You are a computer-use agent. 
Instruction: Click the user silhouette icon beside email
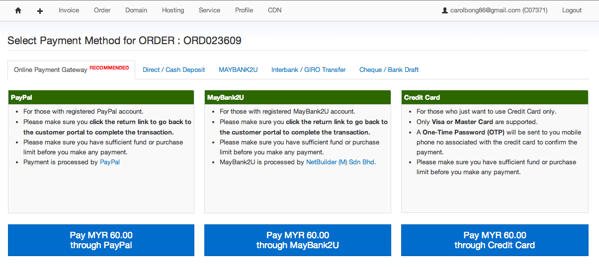[445, 10]
